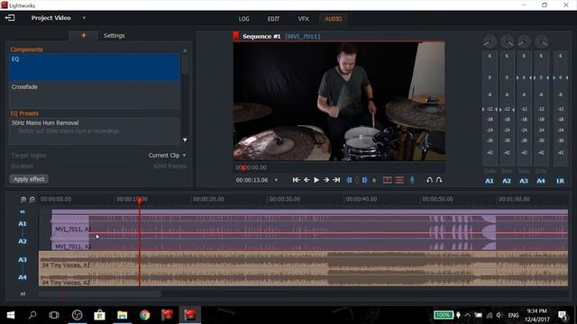The height and width of the screenshot is (324, 577).
Task: Open the Project Video dropdown arrow
Action: click(x=84, y=18)
